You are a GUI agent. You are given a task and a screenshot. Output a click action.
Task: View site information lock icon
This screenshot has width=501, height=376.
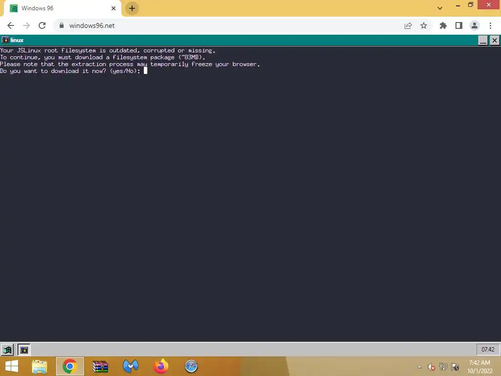tap(62, 25)
